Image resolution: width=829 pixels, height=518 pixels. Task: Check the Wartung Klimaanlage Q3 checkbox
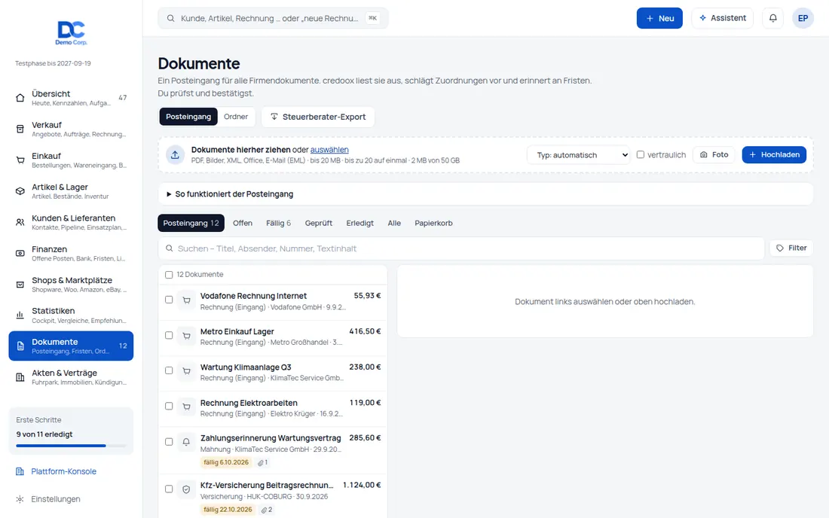(x=169, y=370)
